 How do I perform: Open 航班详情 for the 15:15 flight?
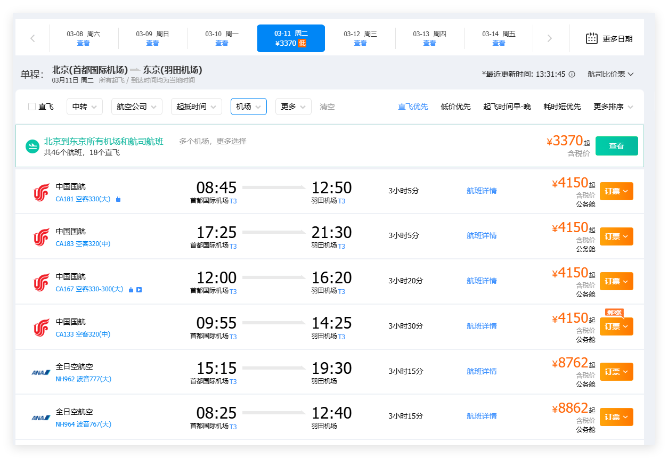pos(482,371)
